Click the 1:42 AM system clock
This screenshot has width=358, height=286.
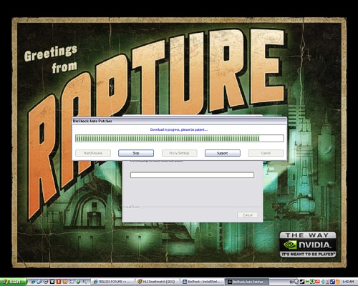pos(348,282)
